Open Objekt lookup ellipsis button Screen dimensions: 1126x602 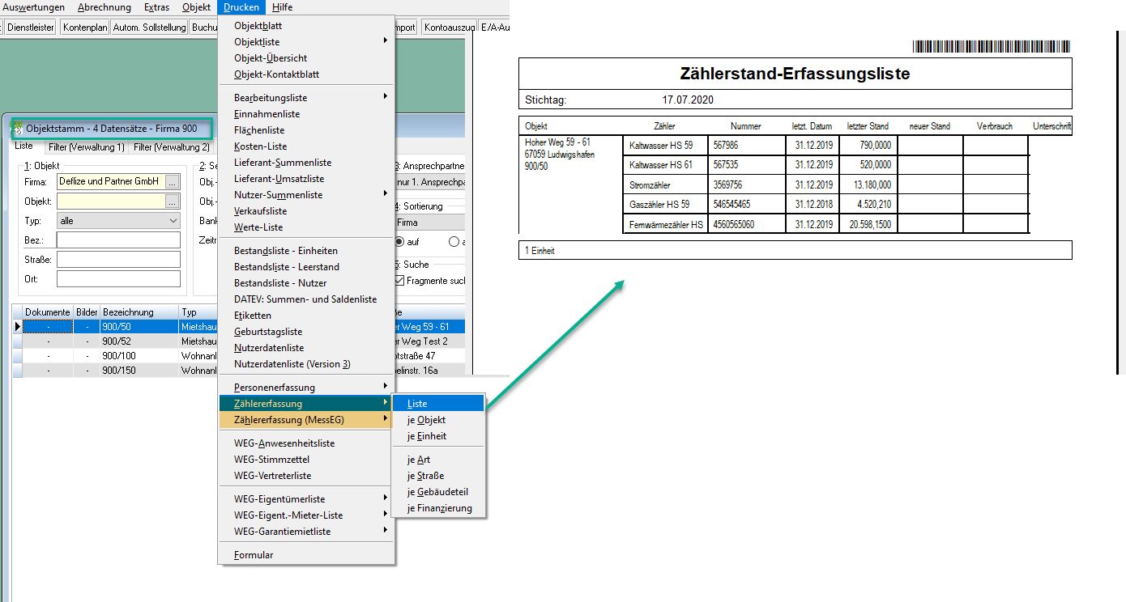(172, 201)
